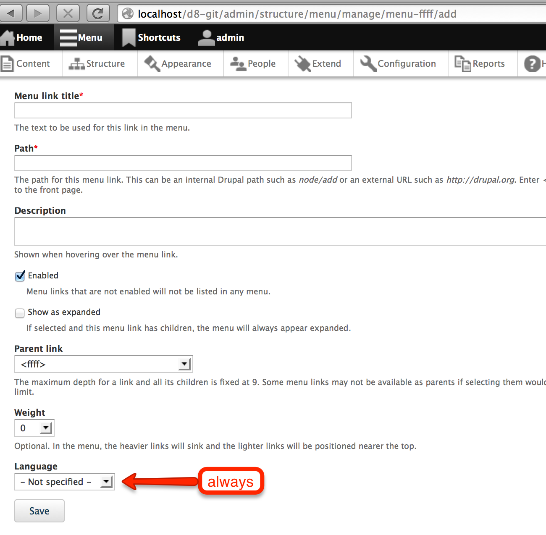Click the 'Parent link' field label

[x=39, y=349]
